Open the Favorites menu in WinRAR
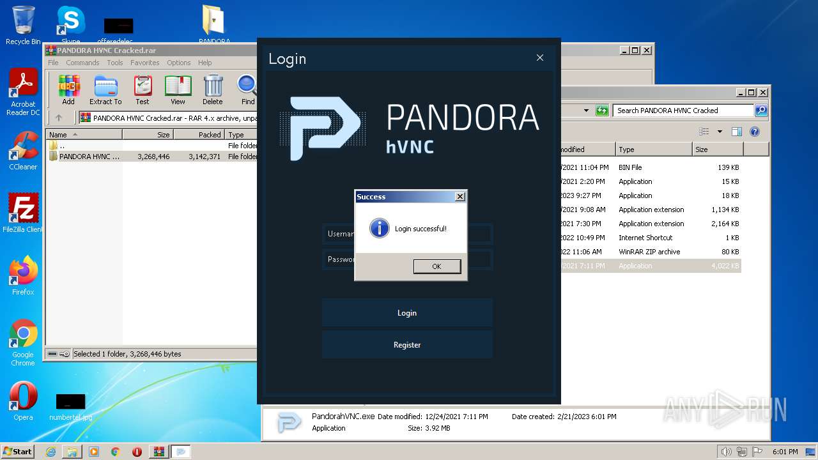Image resolution: width=818 pixels, height=460 pixels. click(x=145, y=63)
